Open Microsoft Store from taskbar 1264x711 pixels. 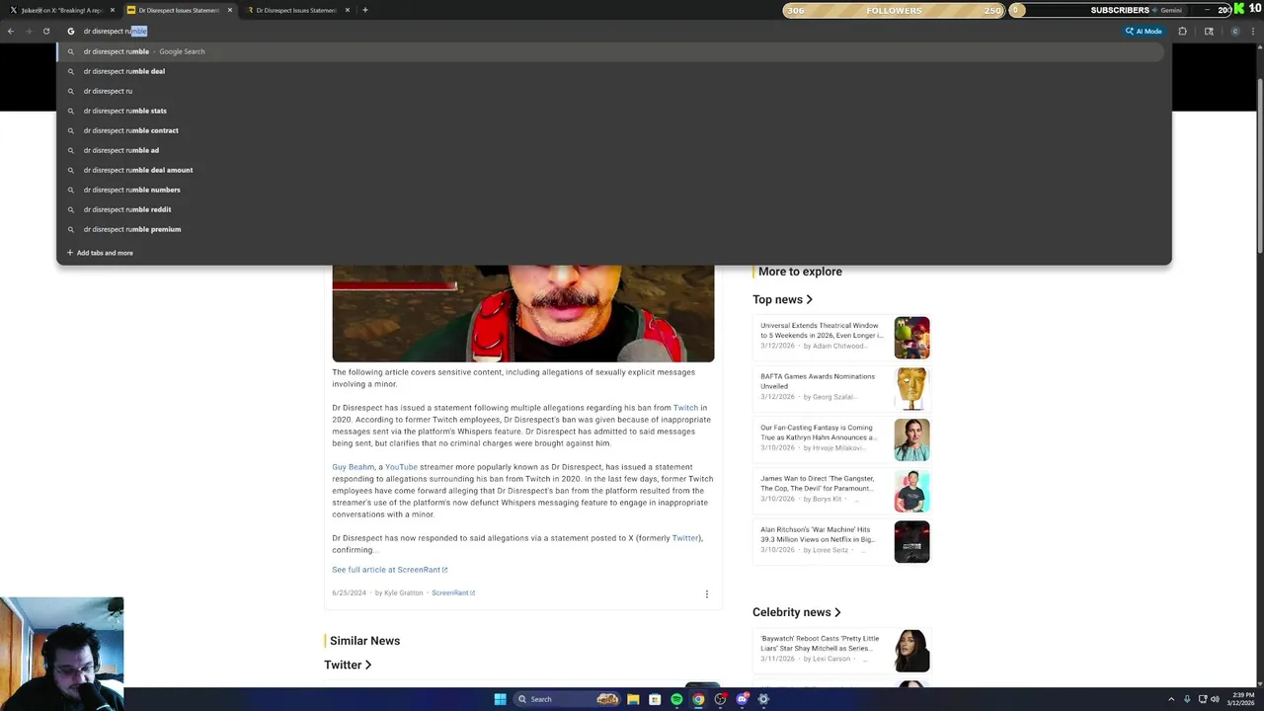tap(655, 699)
